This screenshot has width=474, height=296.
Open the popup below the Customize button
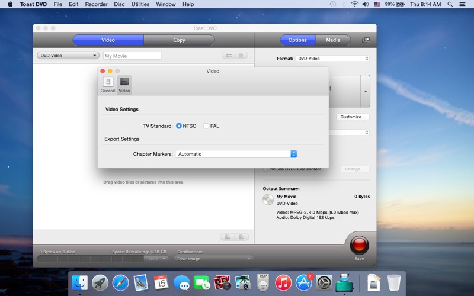pyautogui.click(x=349, y=133)
